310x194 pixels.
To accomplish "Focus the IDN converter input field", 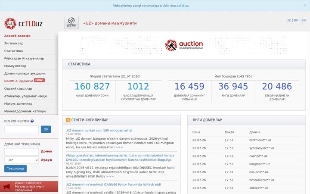I will click(22, 129).
